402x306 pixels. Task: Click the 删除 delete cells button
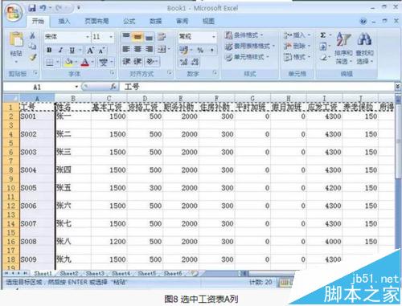[297, 46]
